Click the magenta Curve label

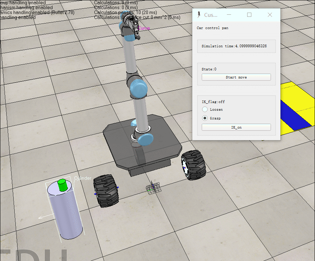tap(144, 28)
